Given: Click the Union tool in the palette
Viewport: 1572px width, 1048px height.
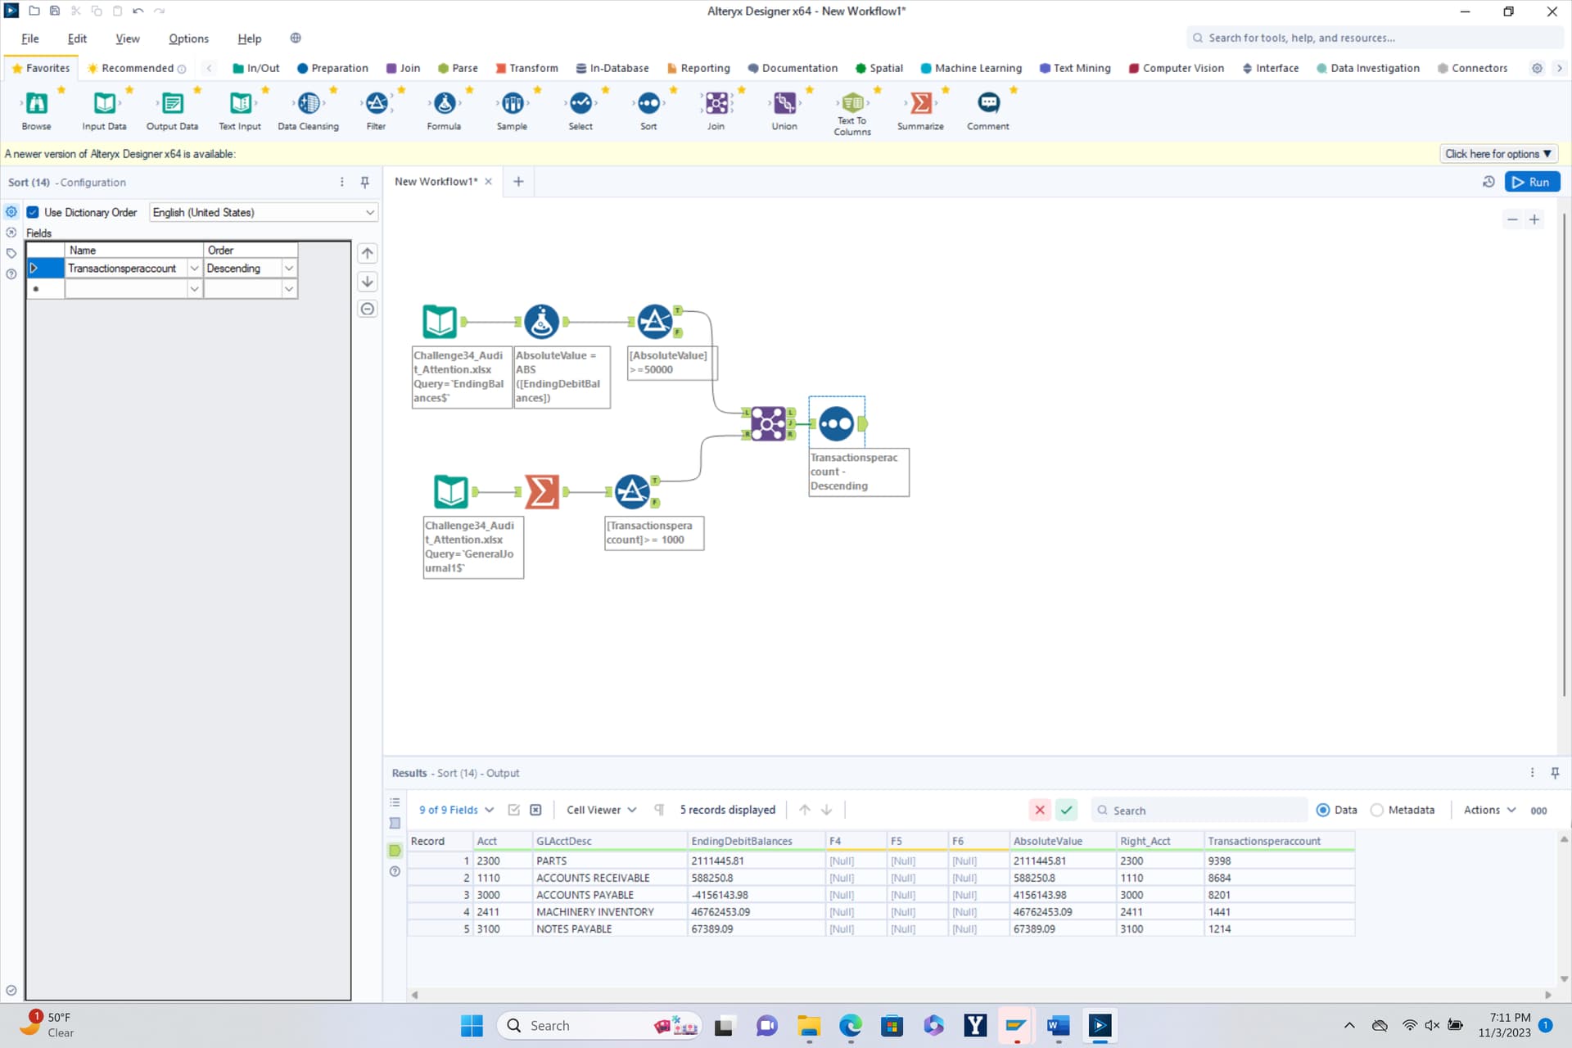Looking at the screenshot, I should pyautogui.click(x=784, y=104).
